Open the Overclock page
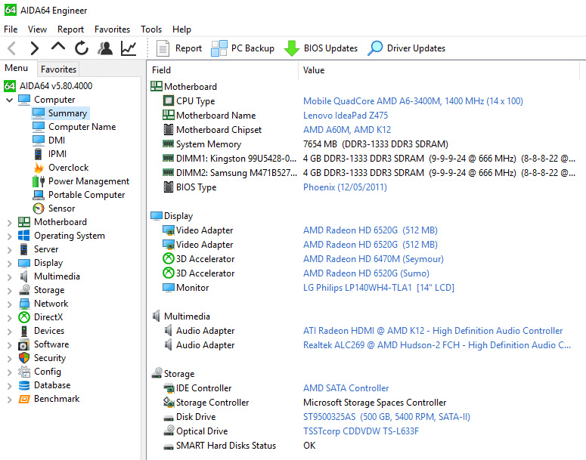 [61, 168]
